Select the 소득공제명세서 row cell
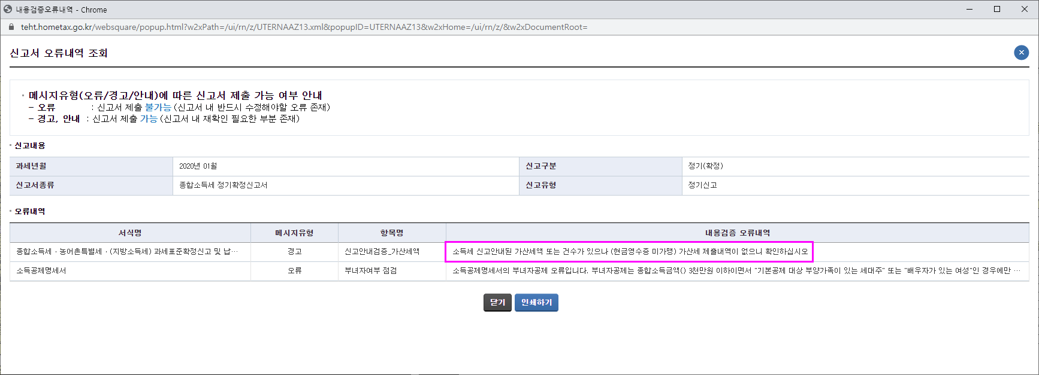1039x375 pixels. (x=130, y=271)
